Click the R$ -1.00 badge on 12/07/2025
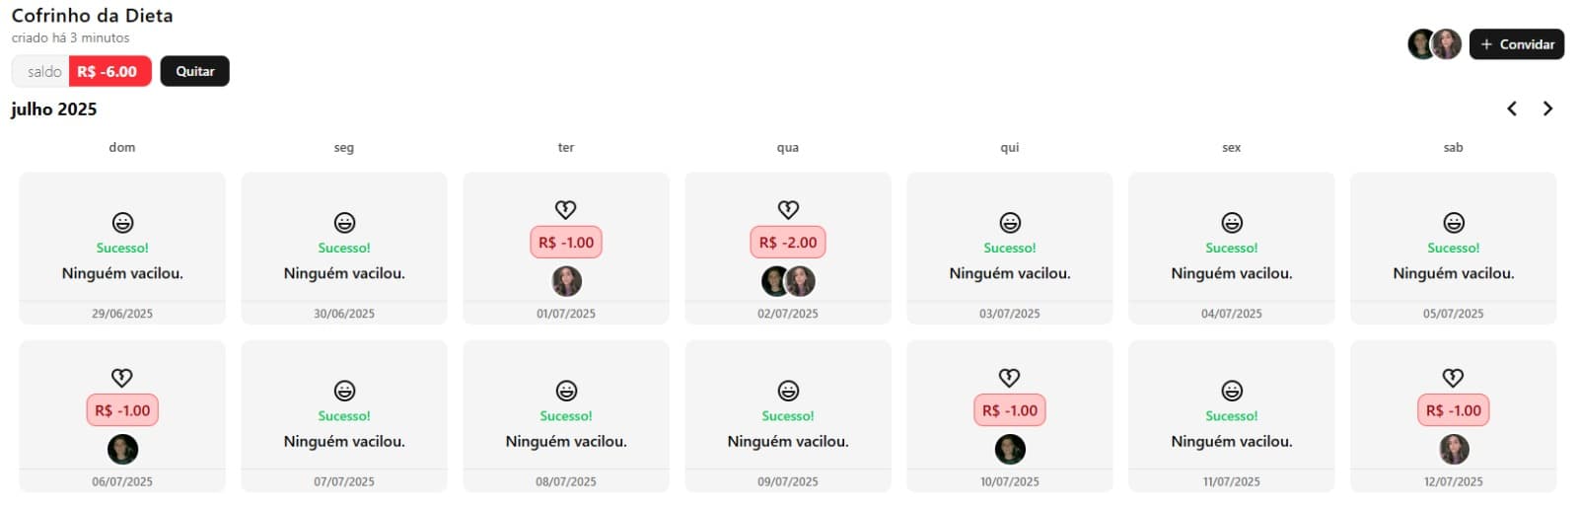This screenshot has height=507, width=1578. pyautogui.click(x=1453, y=410)
